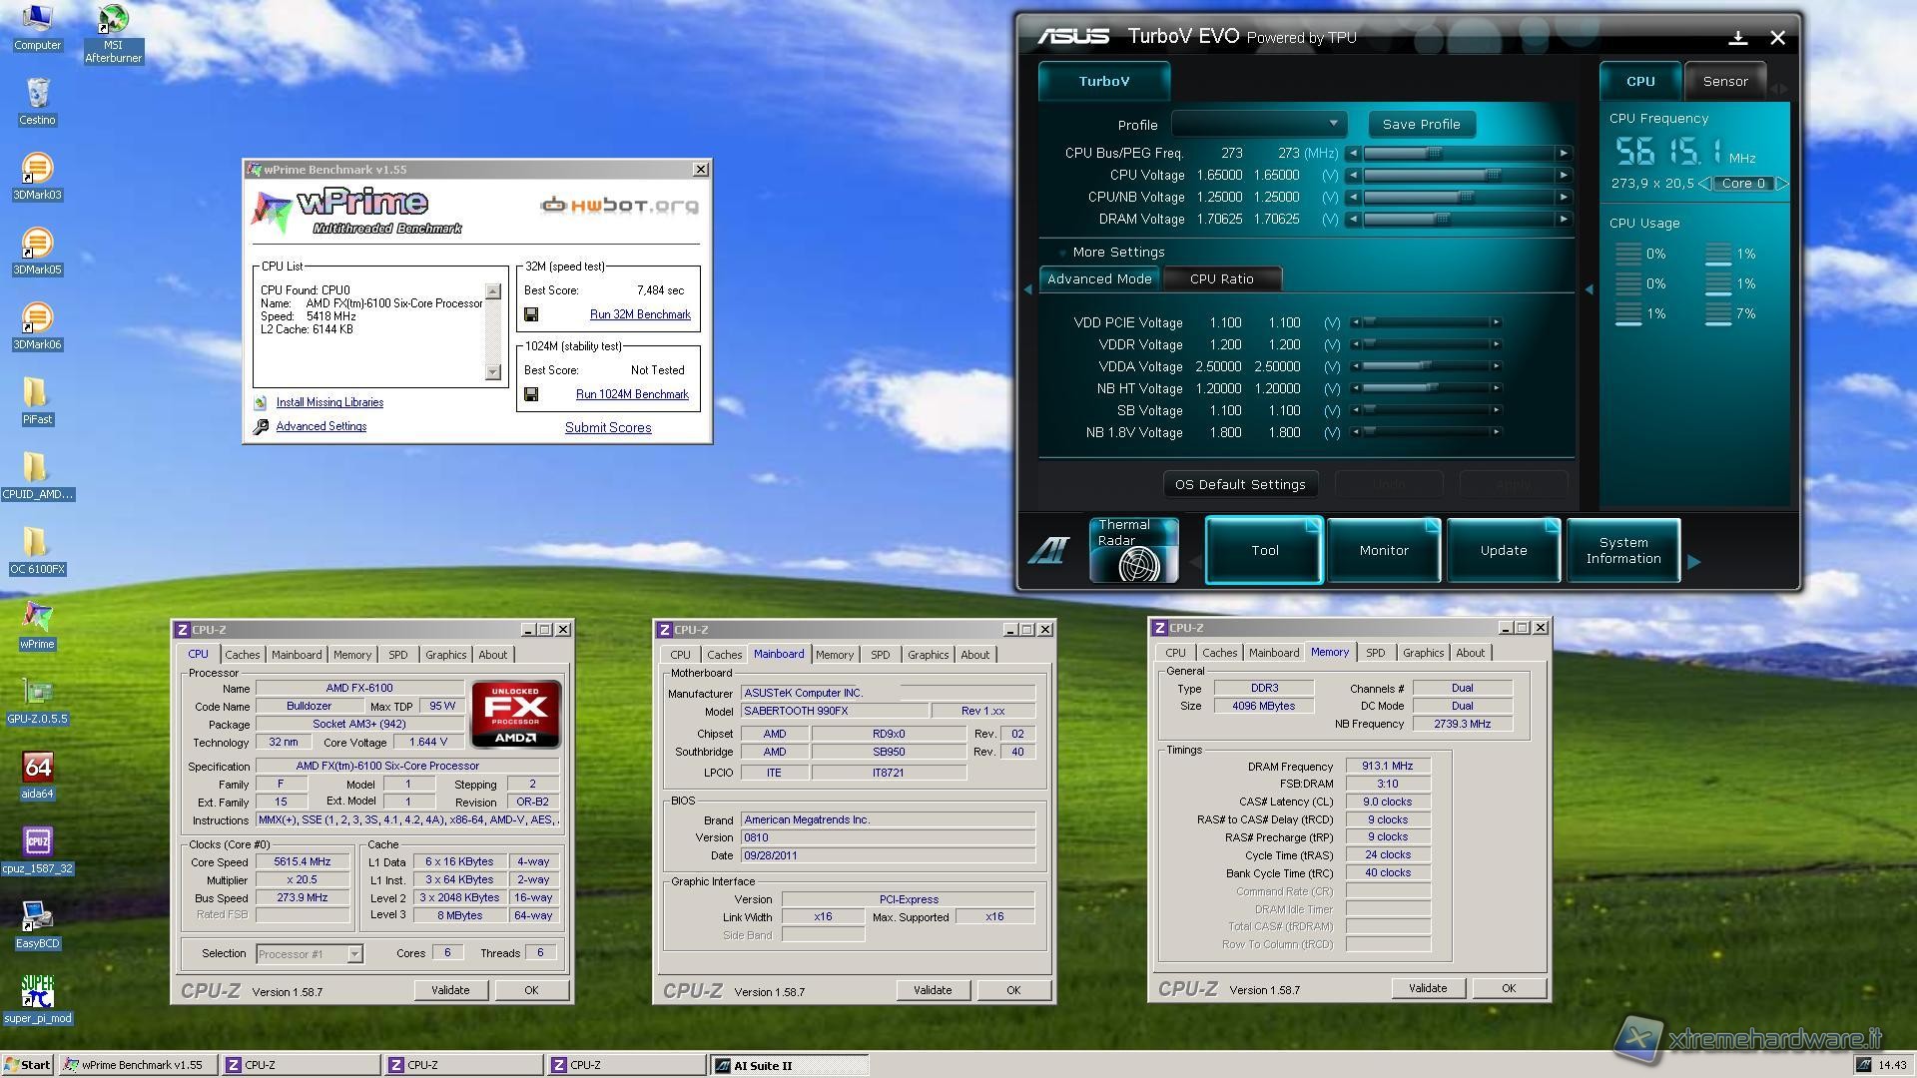This screenshot has width=1917, height=1078.
Task: Open MSI Afterburner desktop icon
Action: coord(113,20)
